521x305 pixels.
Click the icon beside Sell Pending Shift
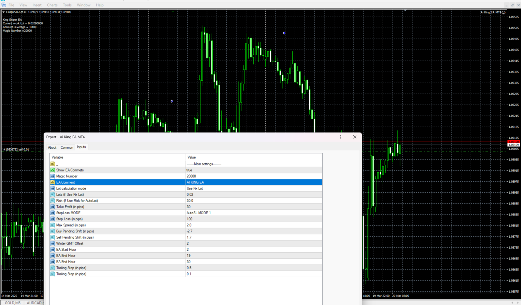pyautogui.click(x=52, y=237)
